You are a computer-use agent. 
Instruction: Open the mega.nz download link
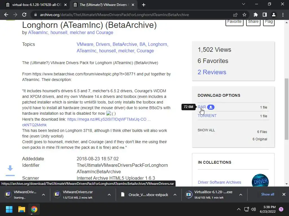click(x=109, y=119)
